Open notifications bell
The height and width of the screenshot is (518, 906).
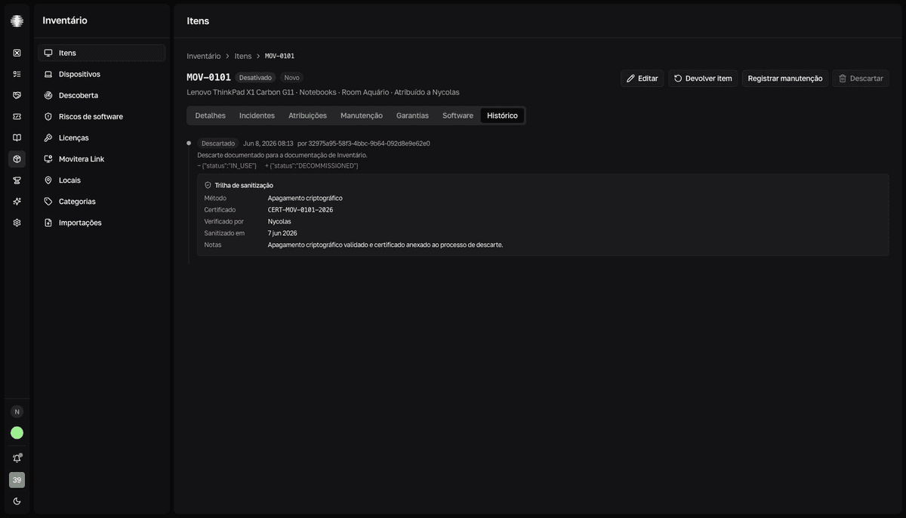[x=17, y=458]
